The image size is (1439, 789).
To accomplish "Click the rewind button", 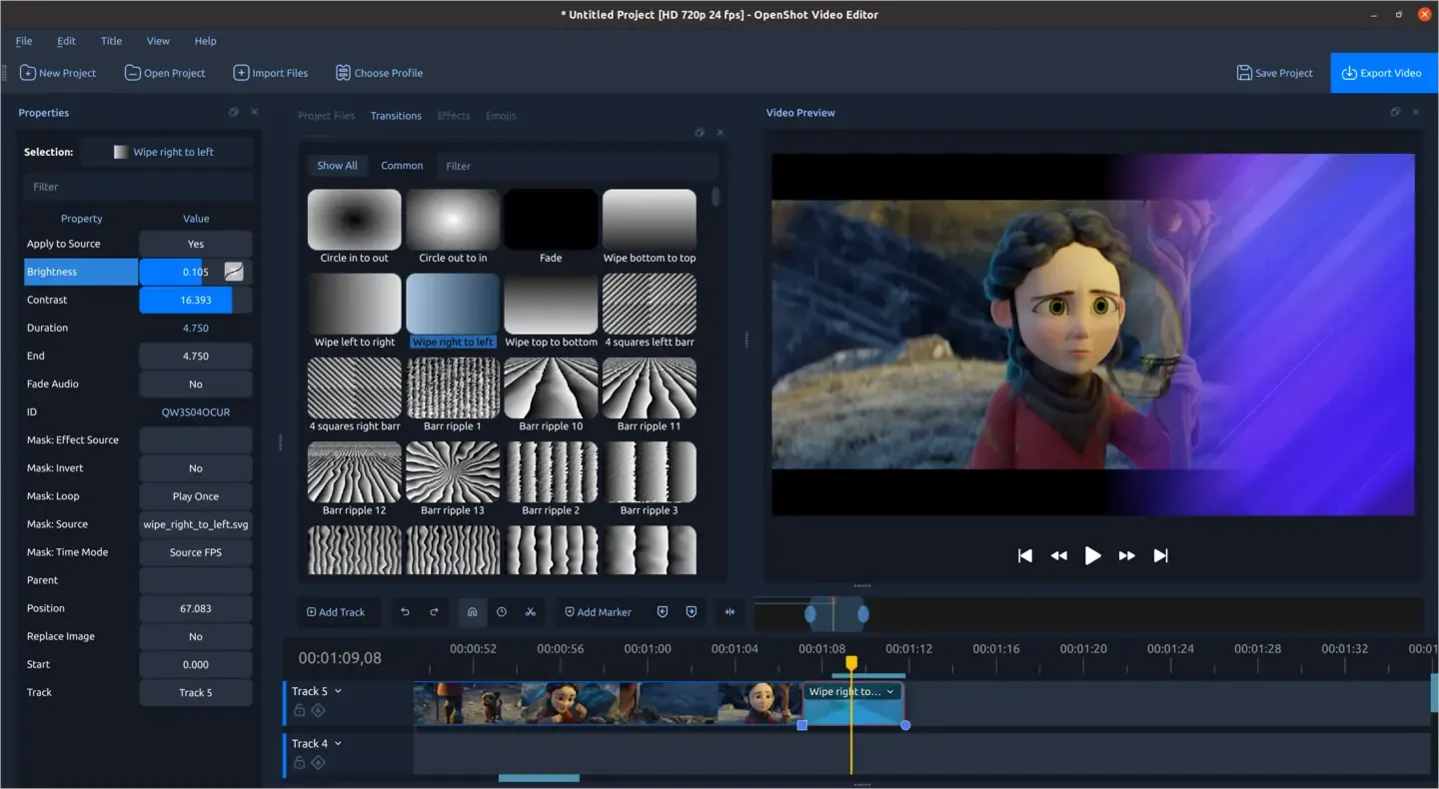I will pyautogui.click(x=1059, y=556).
